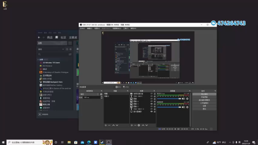Toggle visibility of 文本 (GDI+) 2 source
Screen dimensions: 258x145
(x=152, y=109)
